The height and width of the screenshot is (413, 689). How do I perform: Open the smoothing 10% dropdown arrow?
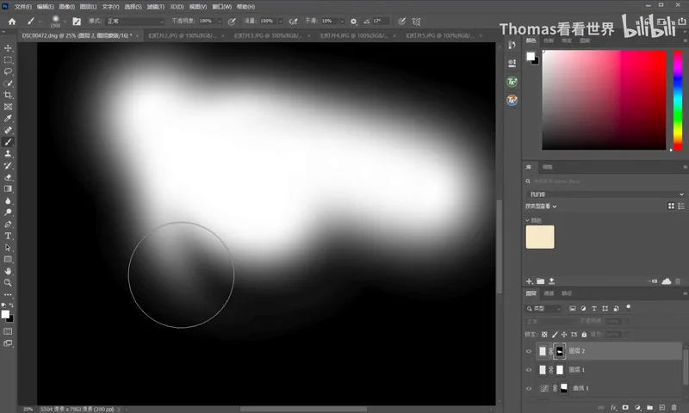pos(342,21)
